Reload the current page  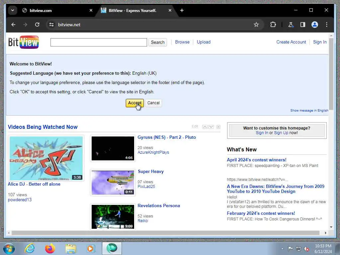tap(37, 25)
